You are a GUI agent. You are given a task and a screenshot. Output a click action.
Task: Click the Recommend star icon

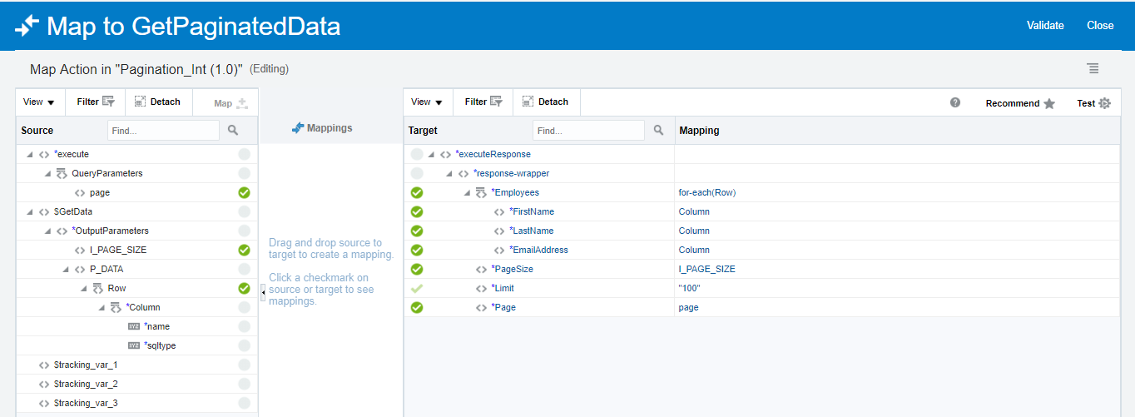tap(1049, 103)
